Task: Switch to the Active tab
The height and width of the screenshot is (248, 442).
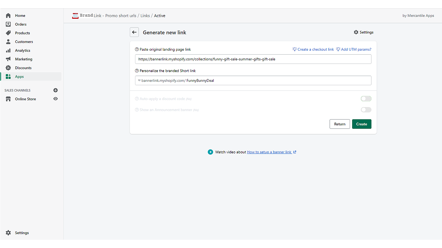Action: coord(160,16)
